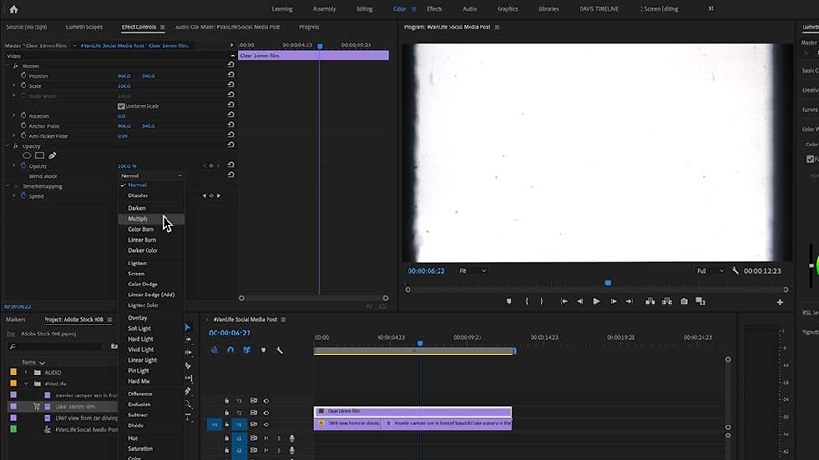
Task: Select the free draw bezier pen mask
Action: click(x=52, y=155)
